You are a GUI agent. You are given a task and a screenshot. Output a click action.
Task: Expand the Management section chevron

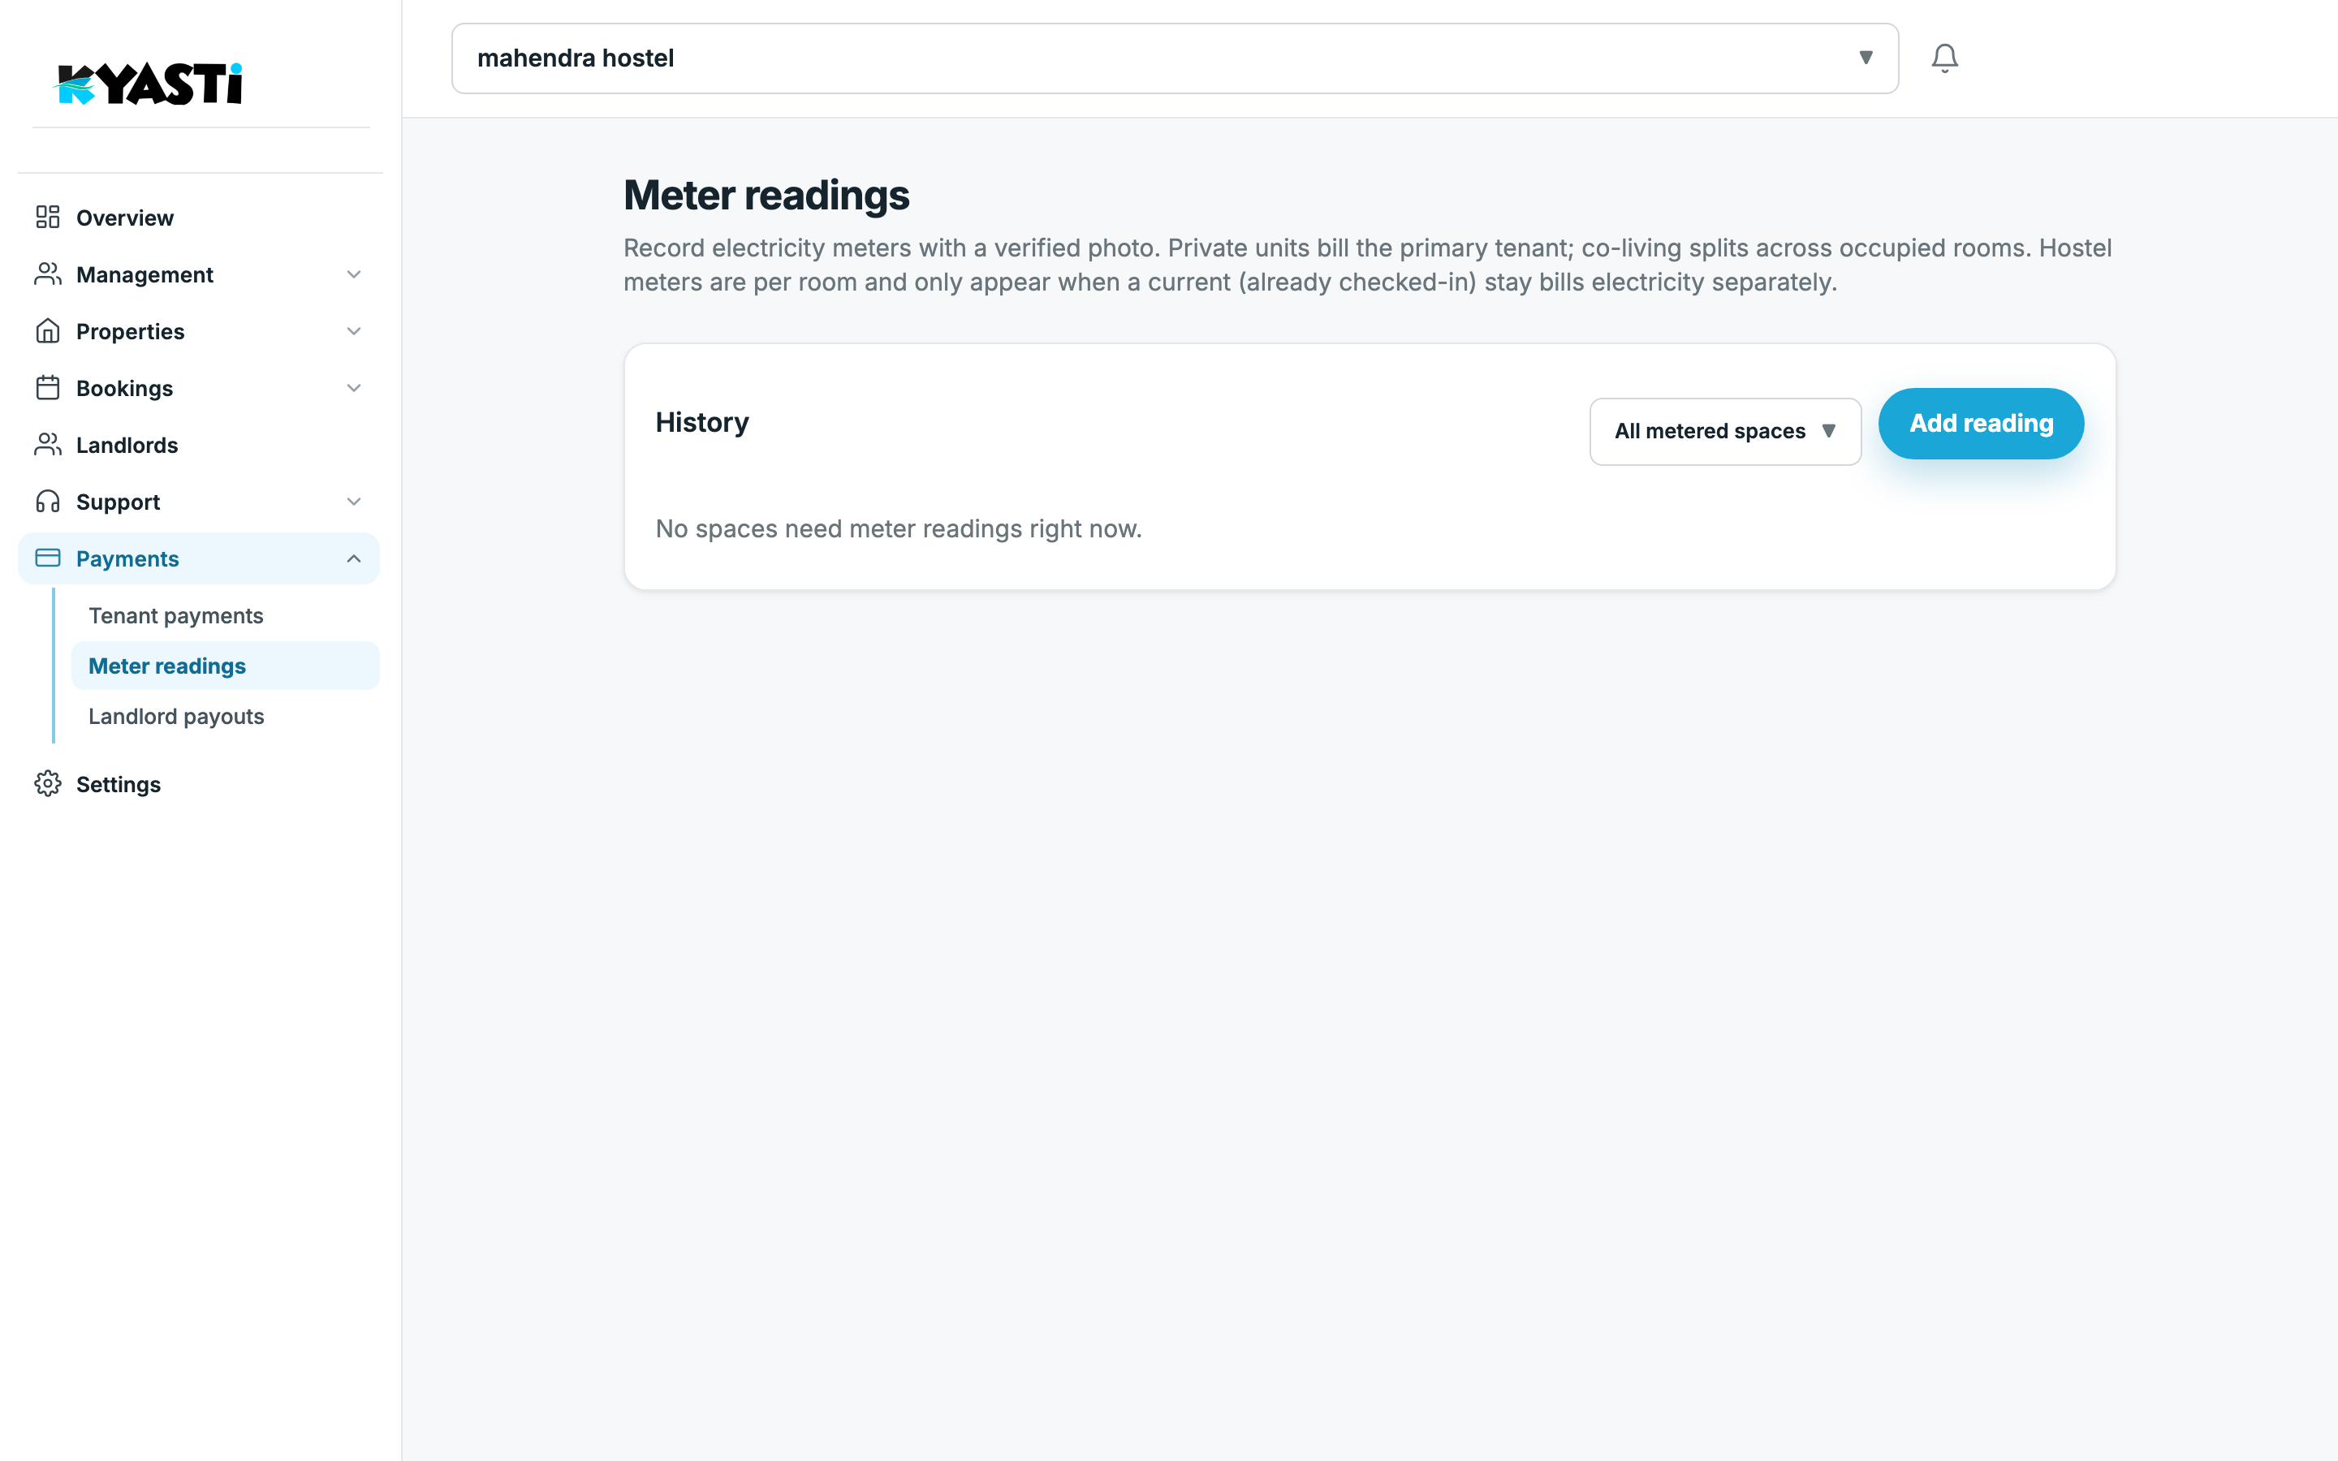(354, 274)
